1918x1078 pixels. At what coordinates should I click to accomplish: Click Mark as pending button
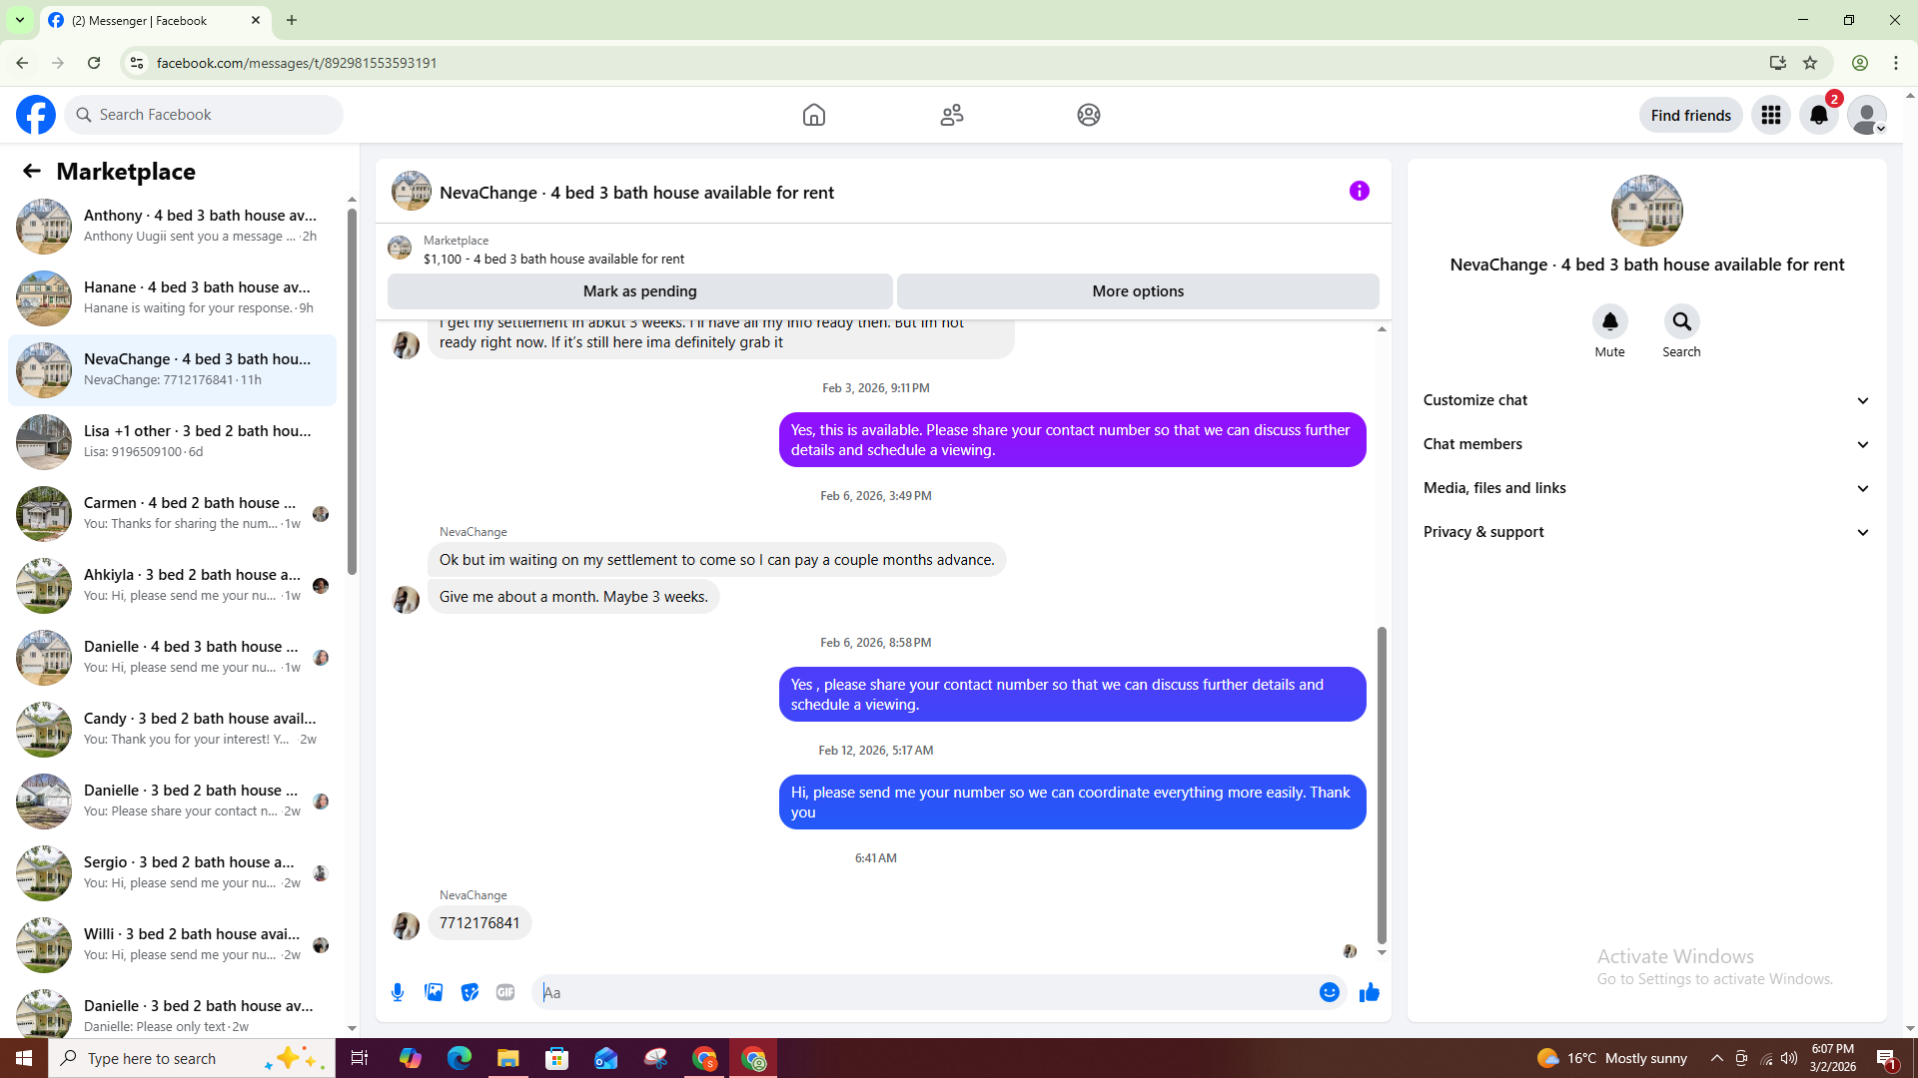click(640, 291)
